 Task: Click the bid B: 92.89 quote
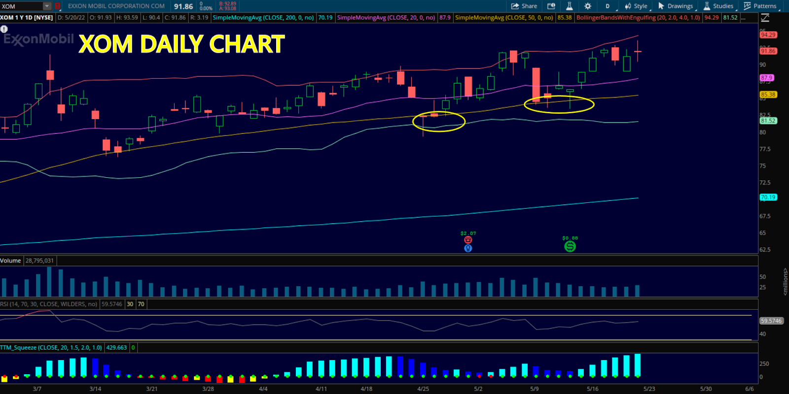click(x=228, y=4)
